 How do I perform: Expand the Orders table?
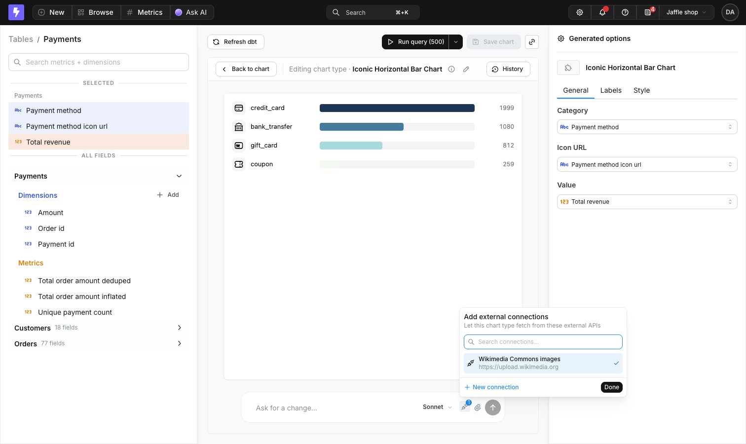click(x=99, y=344)
